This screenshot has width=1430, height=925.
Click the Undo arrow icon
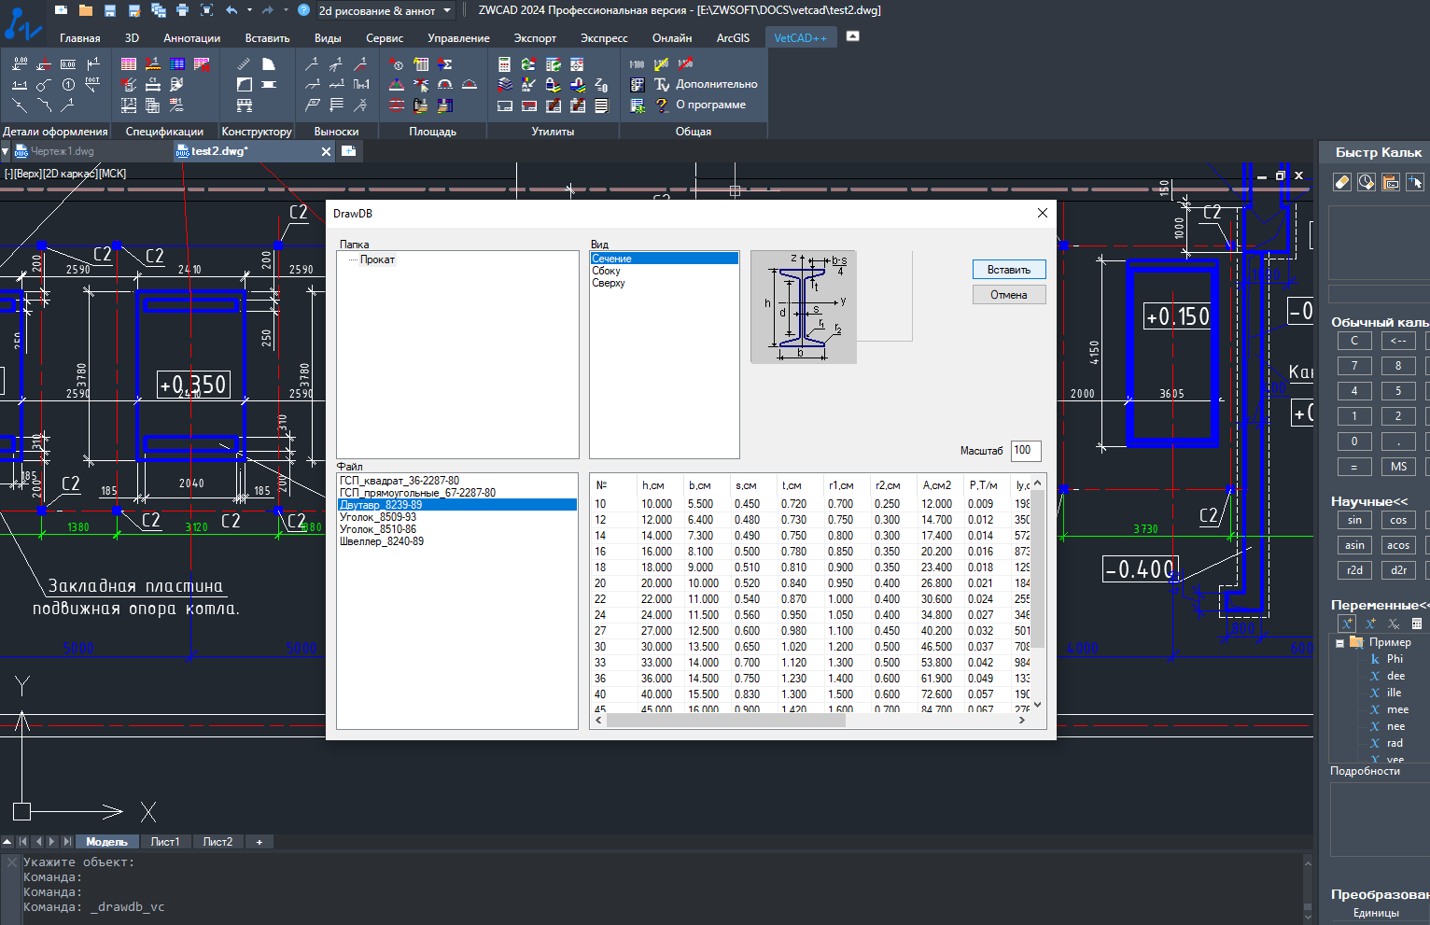click(231, 10)
